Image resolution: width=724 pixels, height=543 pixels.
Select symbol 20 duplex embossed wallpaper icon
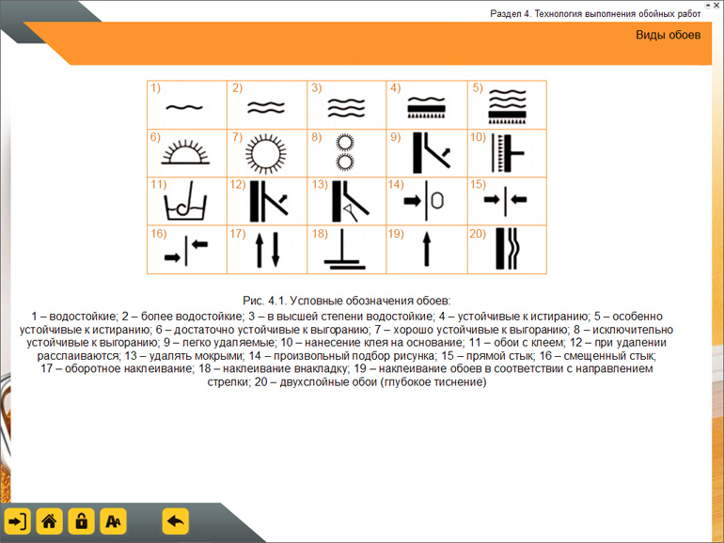507,250
